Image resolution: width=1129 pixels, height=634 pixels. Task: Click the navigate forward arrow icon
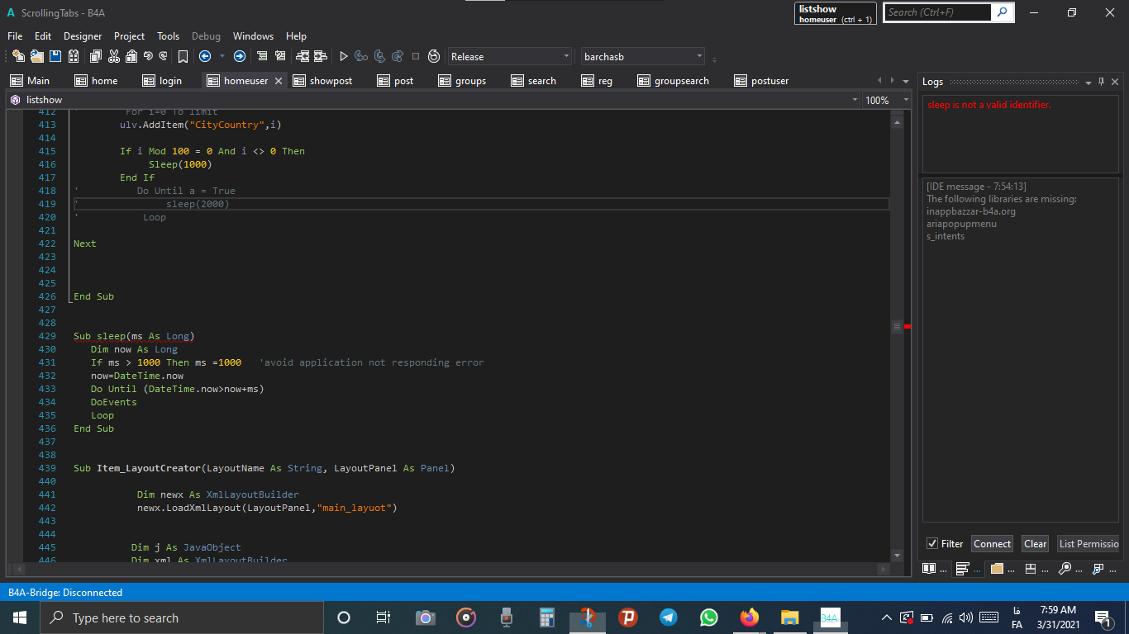pyautogui.click(x=240, y=56)
